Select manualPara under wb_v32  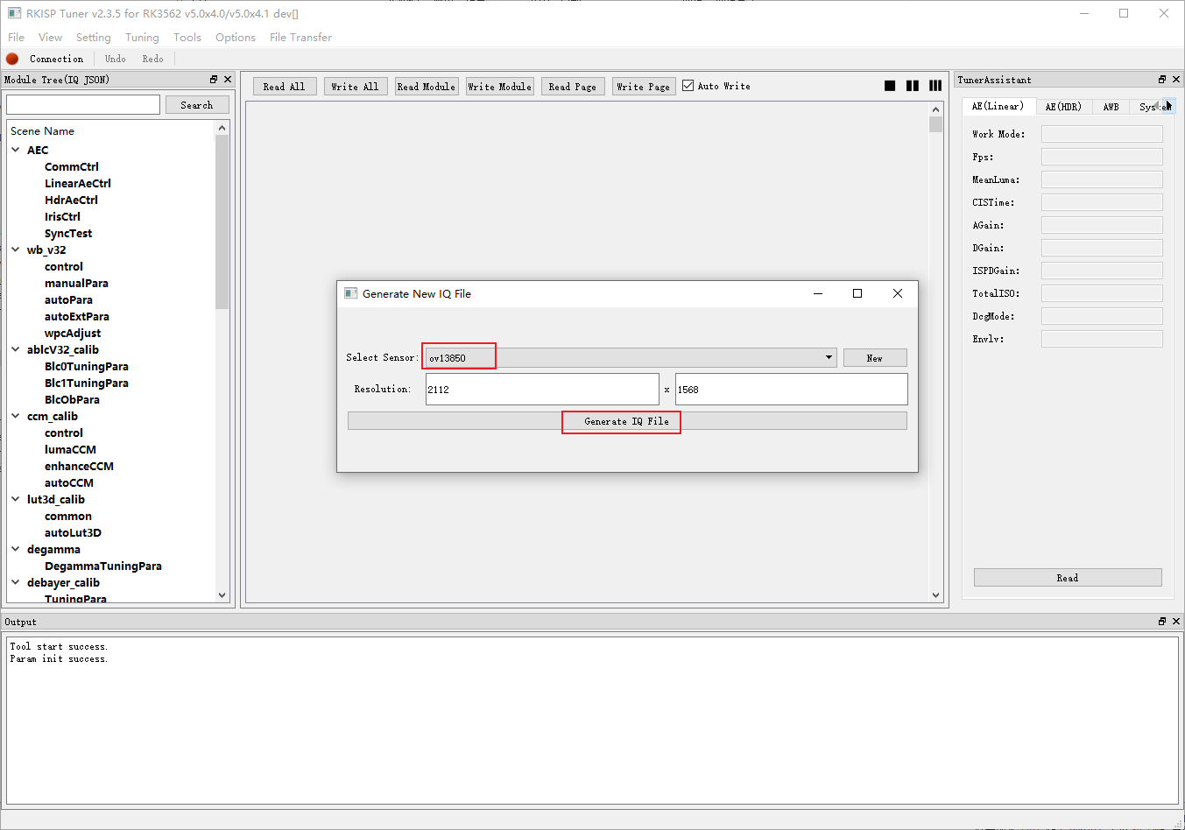point(76,283)
